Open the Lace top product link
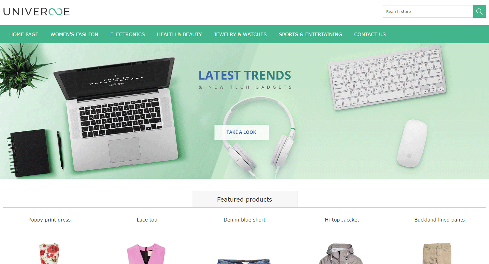This screenshot has width=489, height=264. click(147, 220)
